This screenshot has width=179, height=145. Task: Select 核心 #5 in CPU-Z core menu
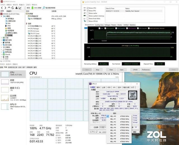119,130
